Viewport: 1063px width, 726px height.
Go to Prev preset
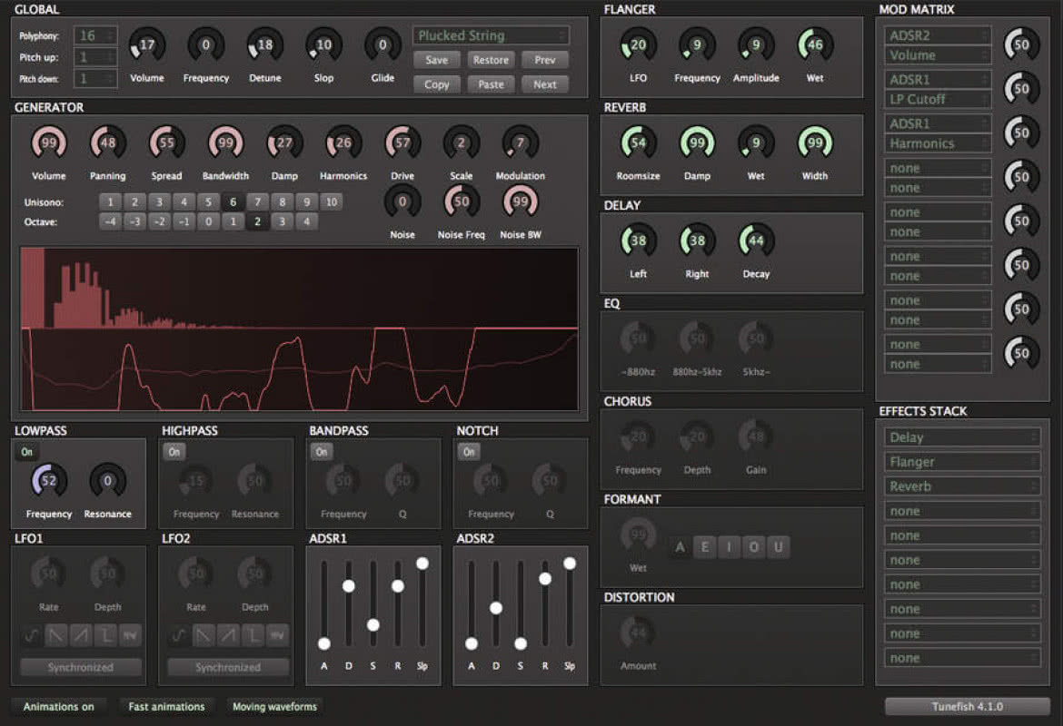545,60
